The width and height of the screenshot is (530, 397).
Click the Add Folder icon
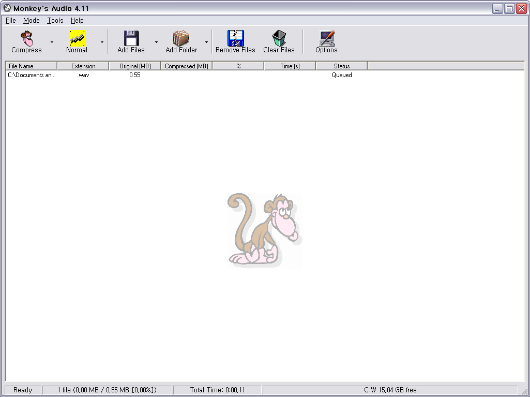[181, 38]
